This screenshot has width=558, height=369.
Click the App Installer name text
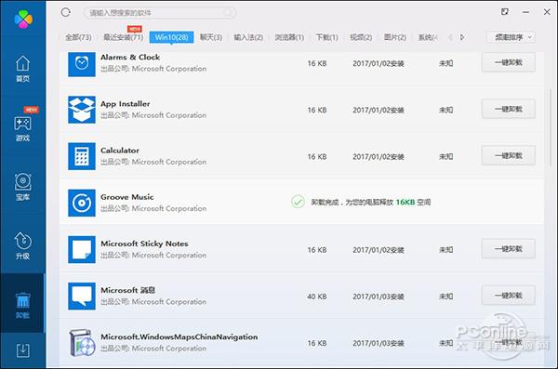pos(126,104)
